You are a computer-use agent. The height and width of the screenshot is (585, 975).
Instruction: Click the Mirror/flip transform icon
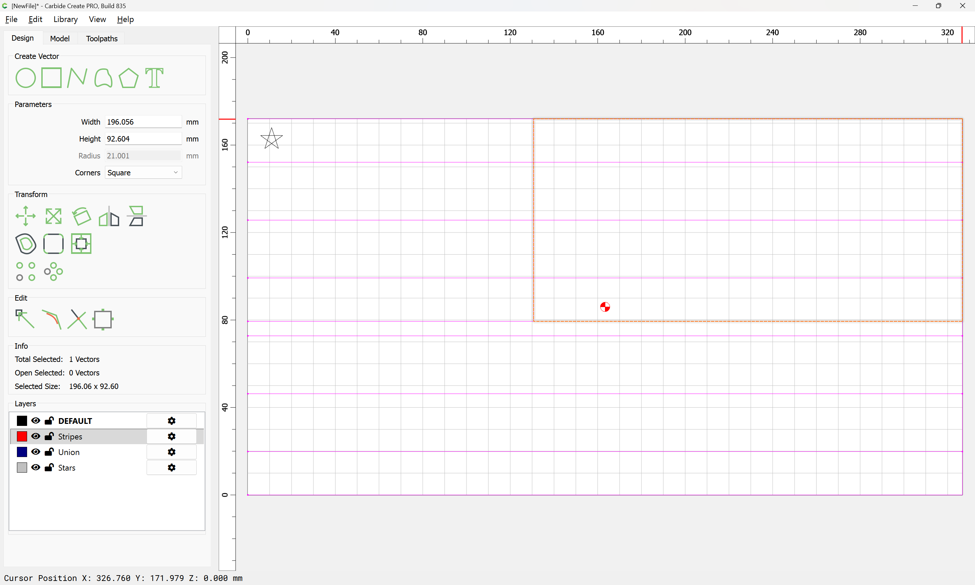pyautogui.click(x=109, y=216)
